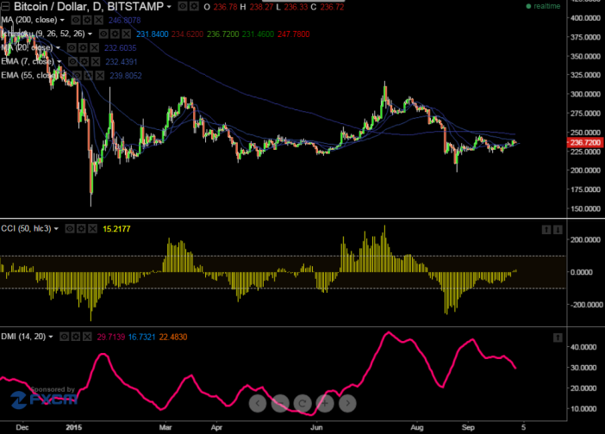
Task: Hide the EMA (55, close) indicator
Action: [78, 76]
